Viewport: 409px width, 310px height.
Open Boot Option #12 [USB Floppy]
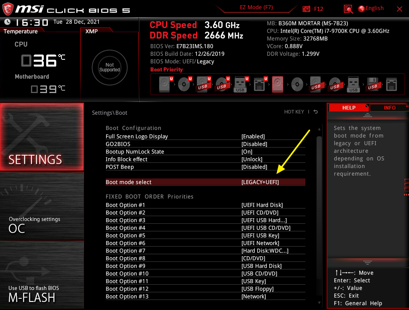click(x=205, y=289)
